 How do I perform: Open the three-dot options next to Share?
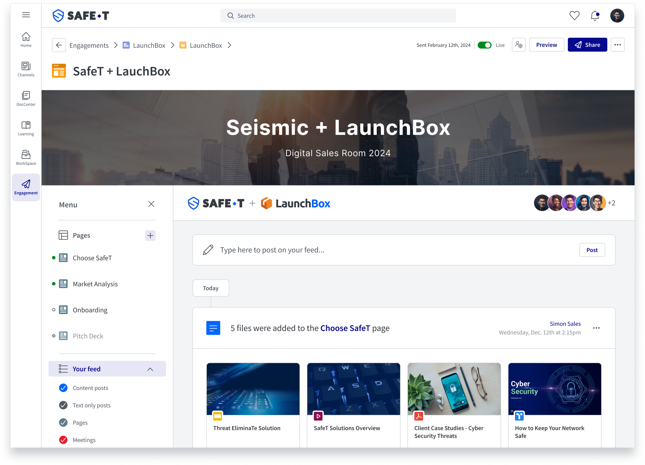pyautogui.click(x=617, y=45)
